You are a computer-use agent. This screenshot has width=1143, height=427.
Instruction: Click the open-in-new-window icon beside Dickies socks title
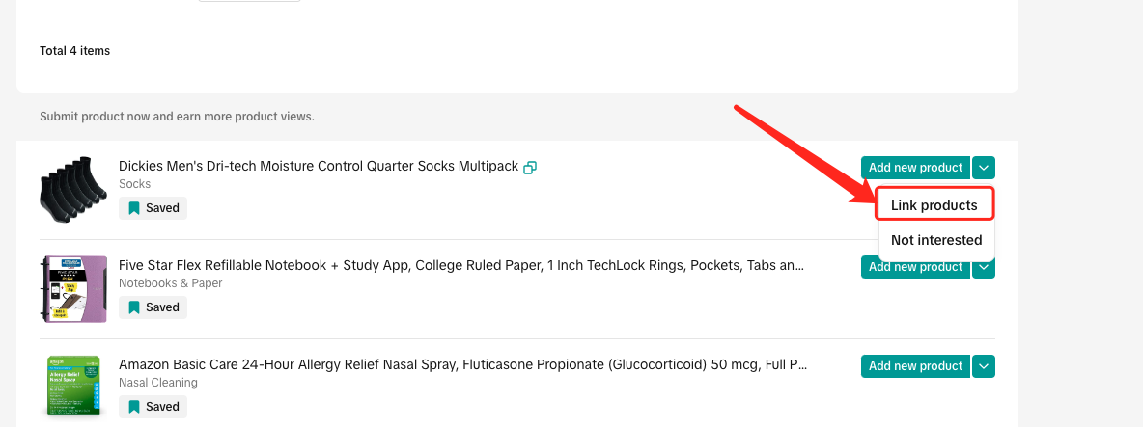(529, 167)
